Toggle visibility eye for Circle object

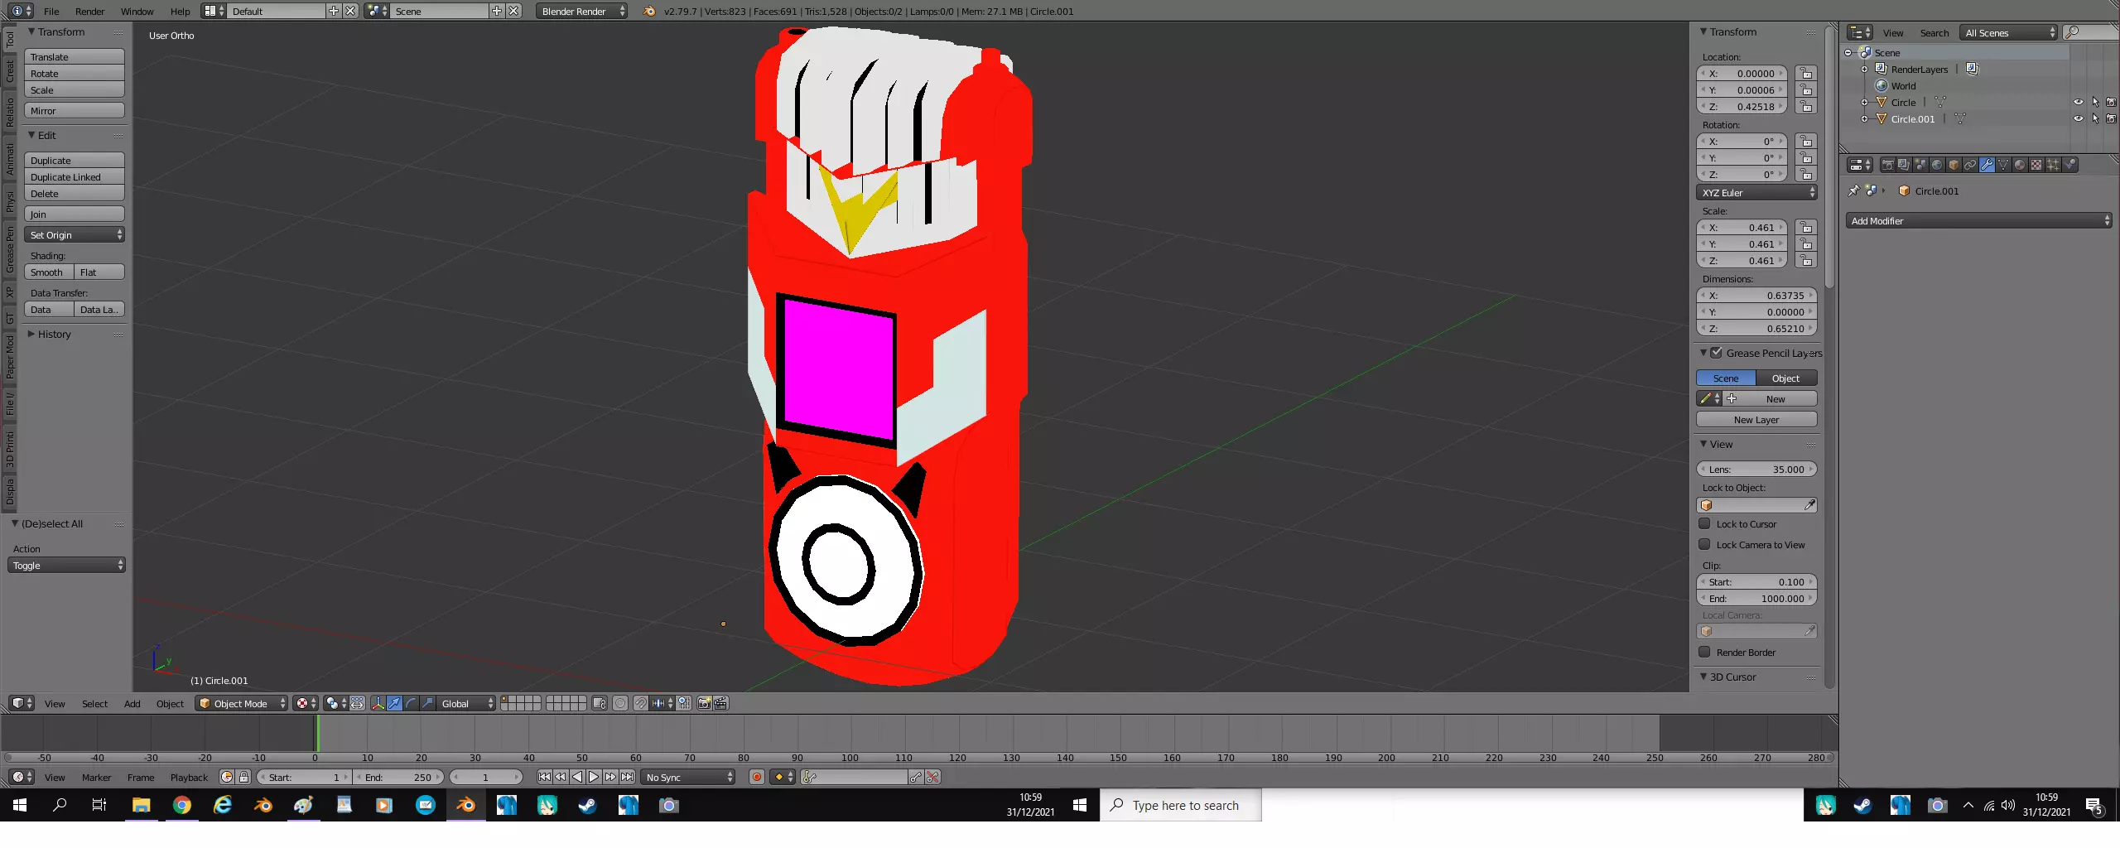tap(2079, 102)
